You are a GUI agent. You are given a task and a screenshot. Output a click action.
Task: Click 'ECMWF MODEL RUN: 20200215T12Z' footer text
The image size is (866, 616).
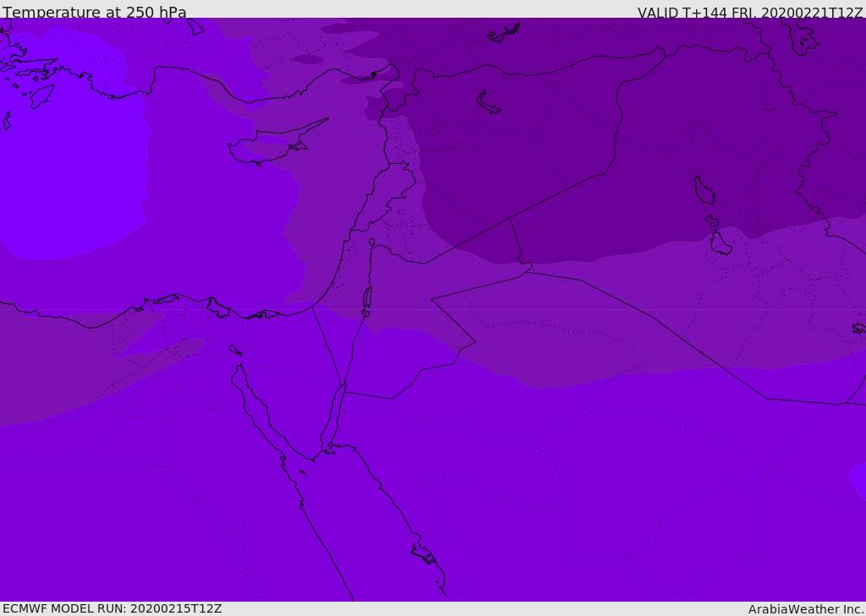(112, 608)
